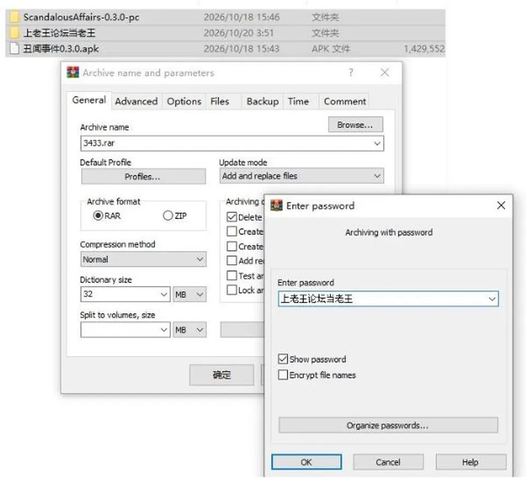
Task: Click the 确定 button
Action: point(221,374)
